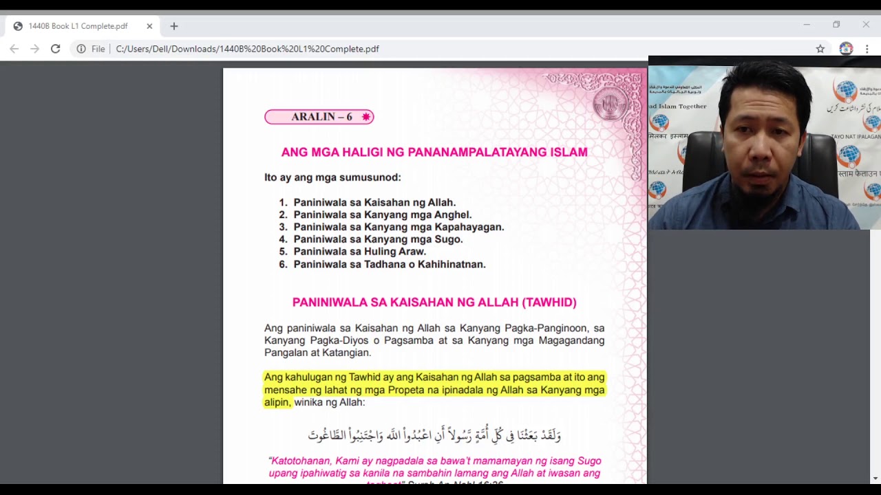Viewport: 881px width, 495px height.
Task: Open a new browser tab
Action: click(x=174, y=26)
